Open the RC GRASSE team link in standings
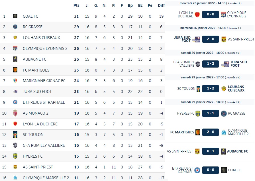This screenshot has height=181, width=255. (32, 27)
